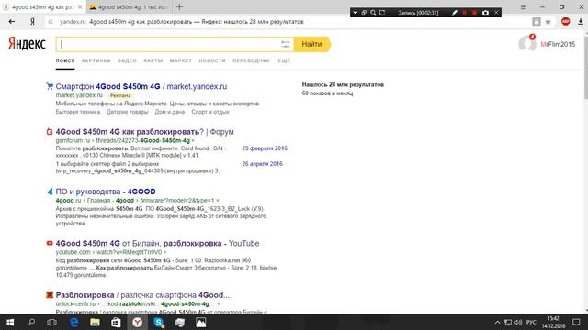The height and width of the screenshot is (330, 588).
Task: Open the Ещё more-services menu
Action: tap(284, 60)
